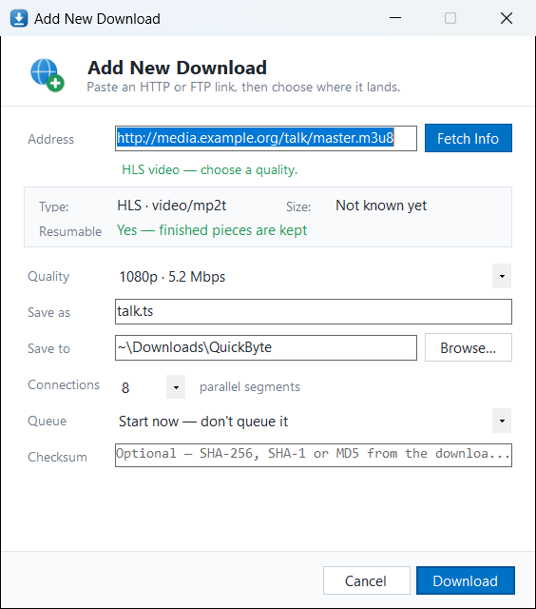Click the Fetch Info button
The width and height of the screenshot is (536, 609).
[x=469, y=138]
